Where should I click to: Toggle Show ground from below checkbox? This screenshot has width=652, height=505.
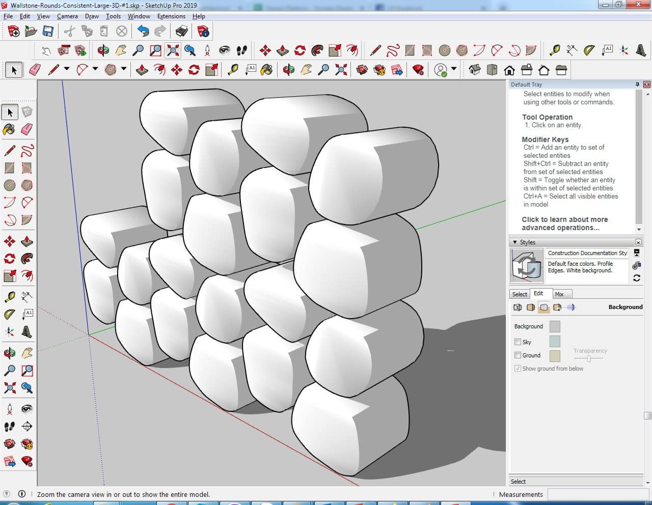tap(518, 369)
